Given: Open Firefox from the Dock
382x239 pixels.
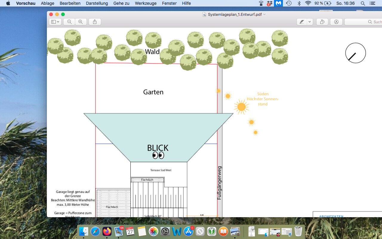Looking at the screenshot, I should coord(107,231).
